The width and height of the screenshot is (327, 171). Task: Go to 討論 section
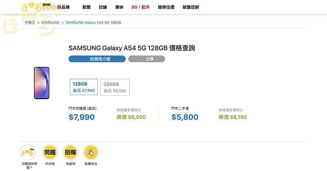click(102, 7)
